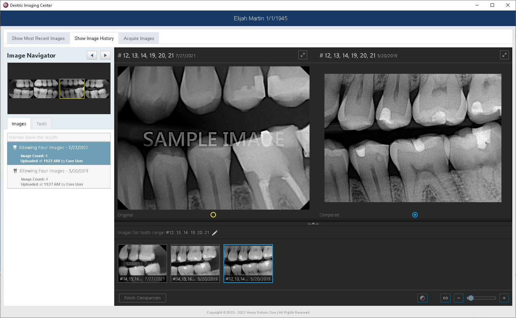The width and height of the screenshot is (516, 318).
Task: Switch to the Tools tab
Action: click(41, 124)
